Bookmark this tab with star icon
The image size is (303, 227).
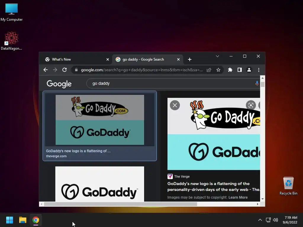pos(218,70)
